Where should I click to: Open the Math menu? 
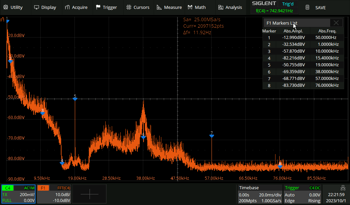coord(197,7)
